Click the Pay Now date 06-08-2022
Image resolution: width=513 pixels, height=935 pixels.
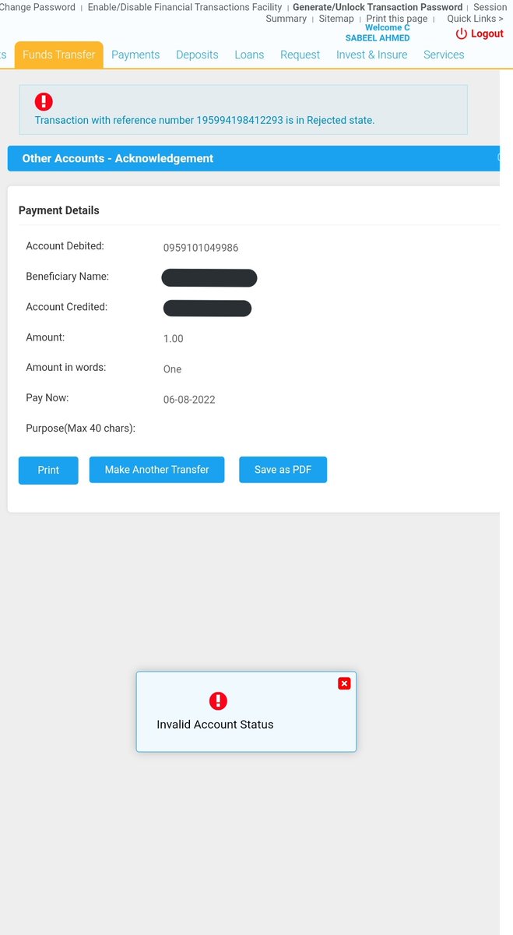(189, 400)
